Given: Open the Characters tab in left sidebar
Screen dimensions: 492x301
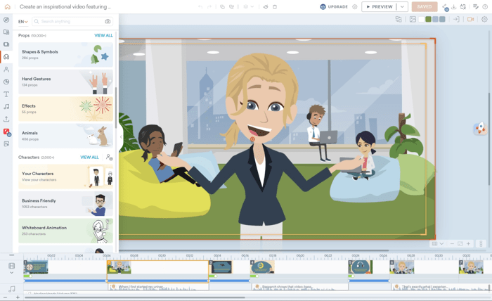Looking at the screenshot, I should 6,70.
